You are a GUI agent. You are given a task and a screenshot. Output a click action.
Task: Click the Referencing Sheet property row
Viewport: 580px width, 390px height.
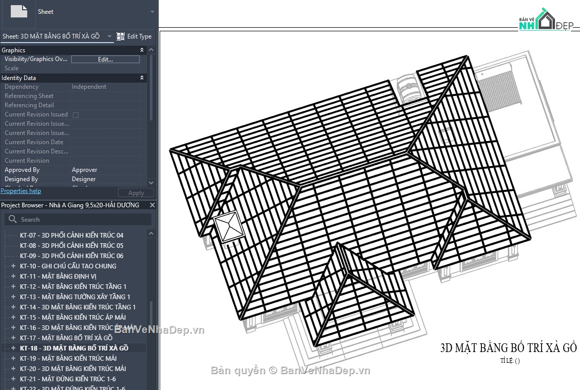click(x=73, y=96)
